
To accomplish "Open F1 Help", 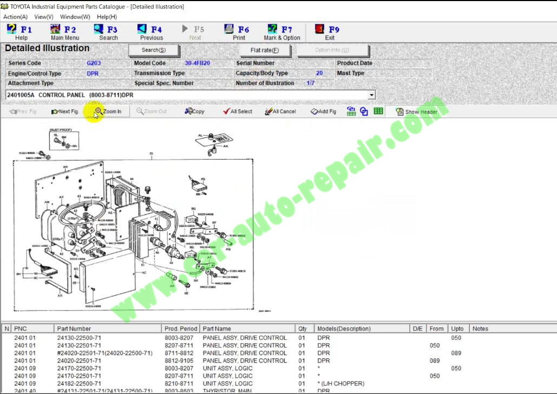I will 20,32.
